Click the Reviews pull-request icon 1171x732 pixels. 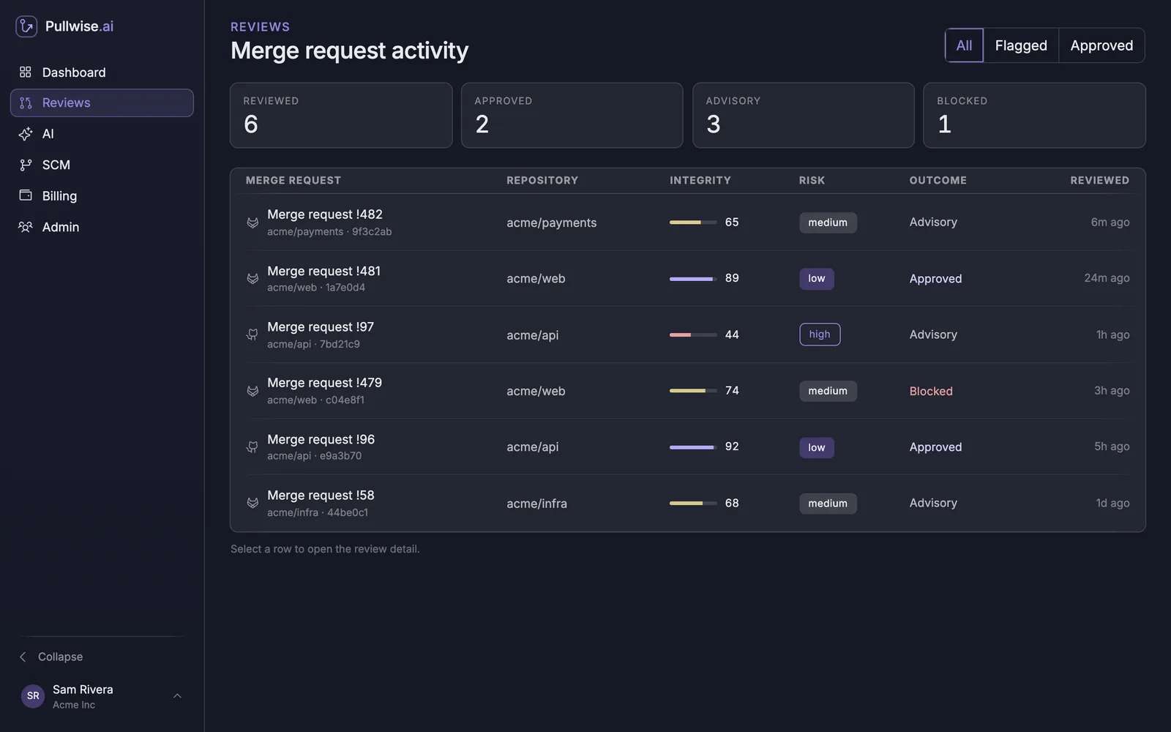tap(26, 103)
